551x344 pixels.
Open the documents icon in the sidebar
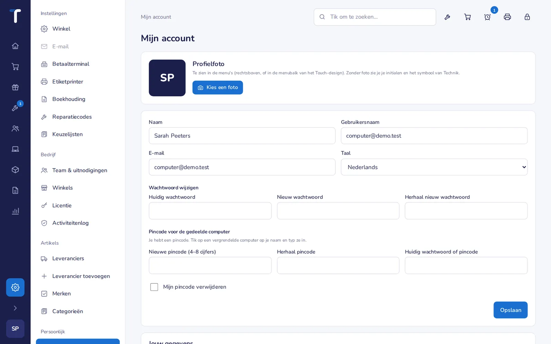pos(15,190)
